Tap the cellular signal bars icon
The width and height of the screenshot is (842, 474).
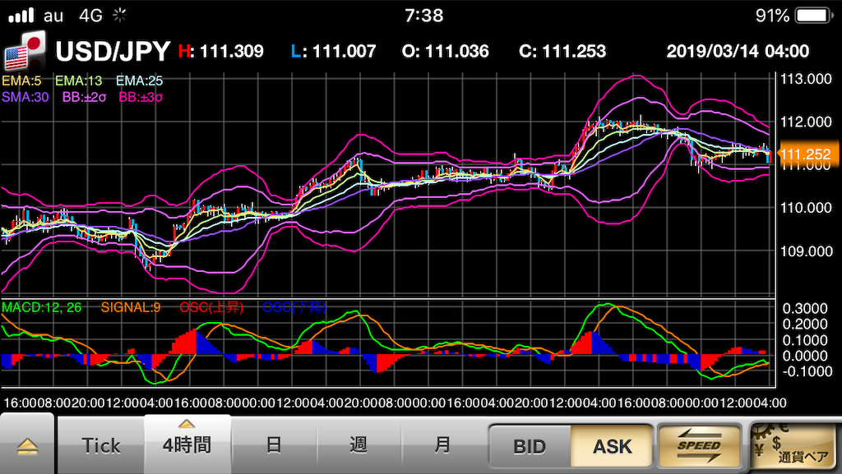tap(21, 16)
